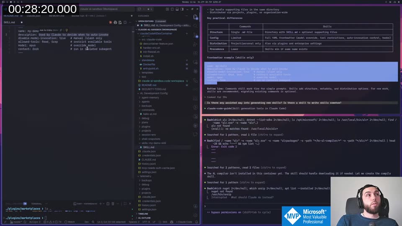
Task: Open CLAUDE.md in explorer
Action: [x=149, y=159]
